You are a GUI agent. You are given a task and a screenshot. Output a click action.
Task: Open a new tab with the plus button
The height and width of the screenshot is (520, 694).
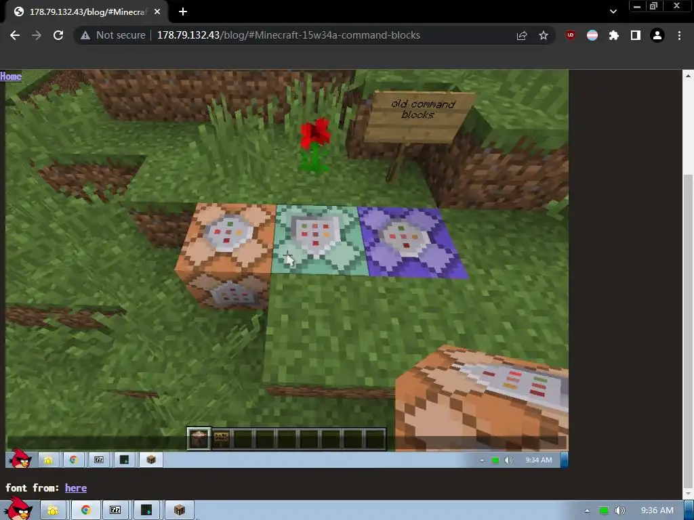tap(183, 12)
